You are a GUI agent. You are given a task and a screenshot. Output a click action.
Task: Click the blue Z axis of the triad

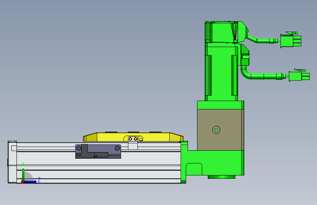click(30, 182)
